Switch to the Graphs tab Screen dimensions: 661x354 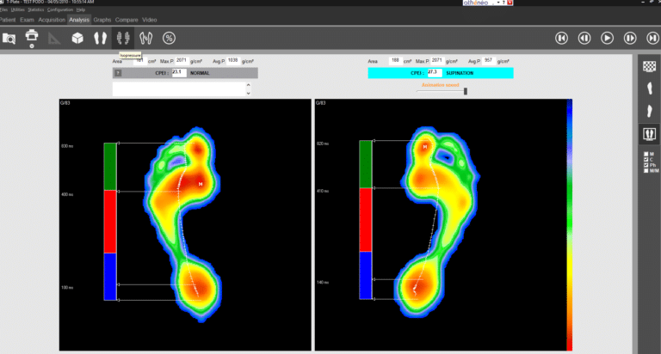coord(102,19)
